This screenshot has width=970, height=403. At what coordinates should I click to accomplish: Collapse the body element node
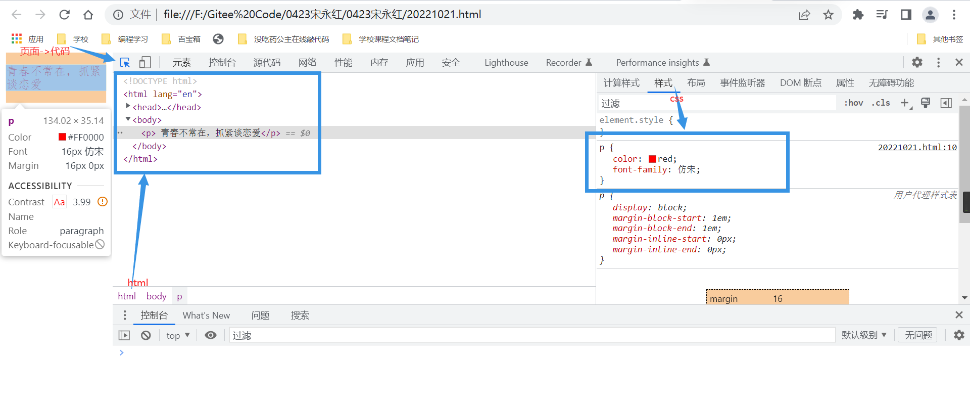[128, 119]
